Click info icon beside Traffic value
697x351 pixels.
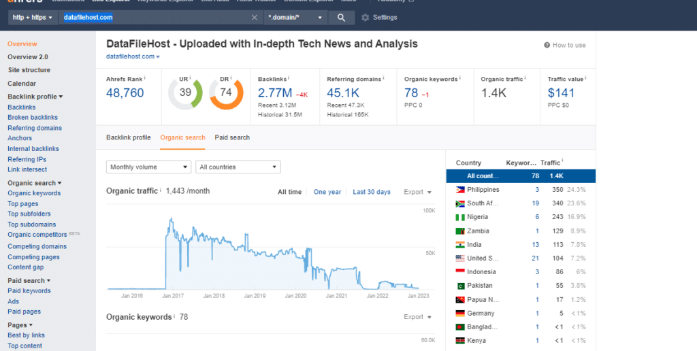pos(585,78)
